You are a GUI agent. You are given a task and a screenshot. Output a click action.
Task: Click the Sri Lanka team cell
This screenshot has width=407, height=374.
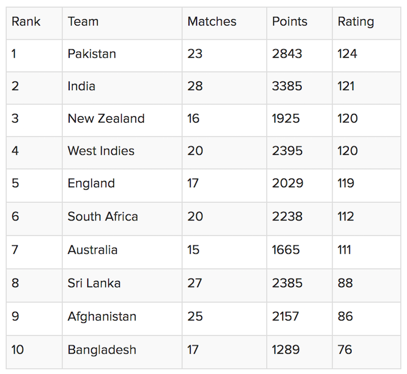pos(94,283)
